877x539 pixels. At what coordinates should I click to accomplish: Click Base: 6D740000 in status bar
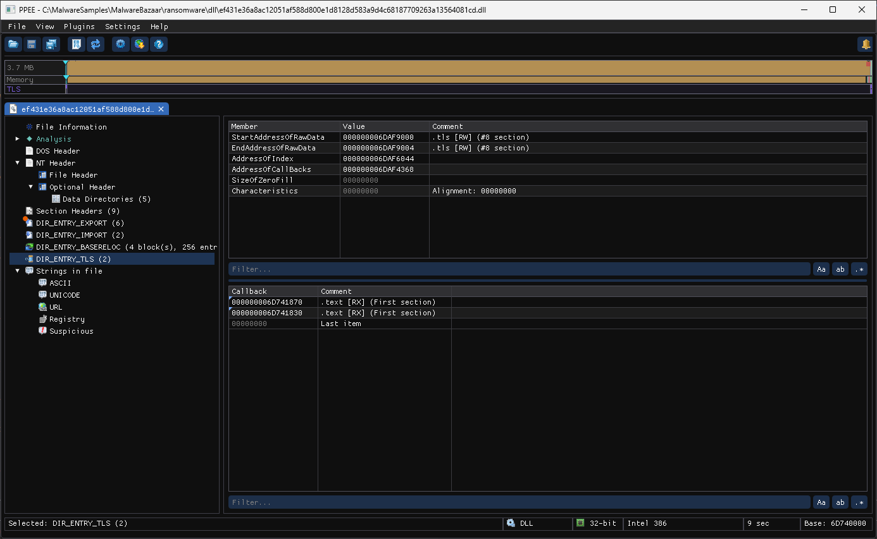click(x=836, y=523)
